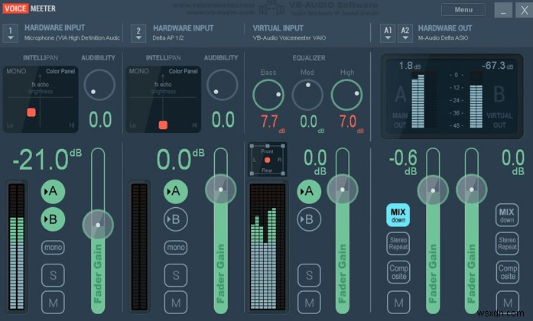533x321 pixels.
Task: Select Composite mode on Virtual Out B
Action: coord(507,272)
